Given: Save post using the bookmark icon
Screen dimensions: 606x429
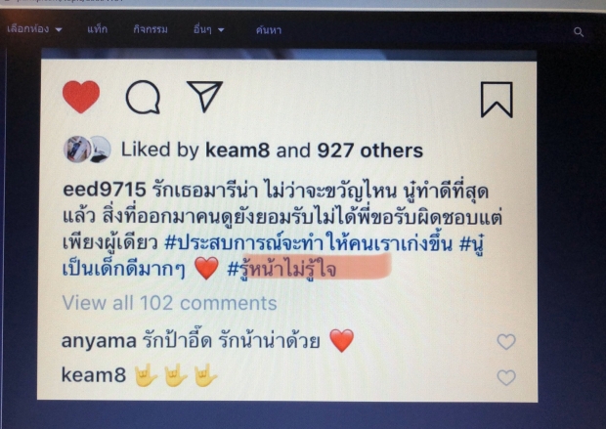Looking at the screenshot, I should [497, 100].
